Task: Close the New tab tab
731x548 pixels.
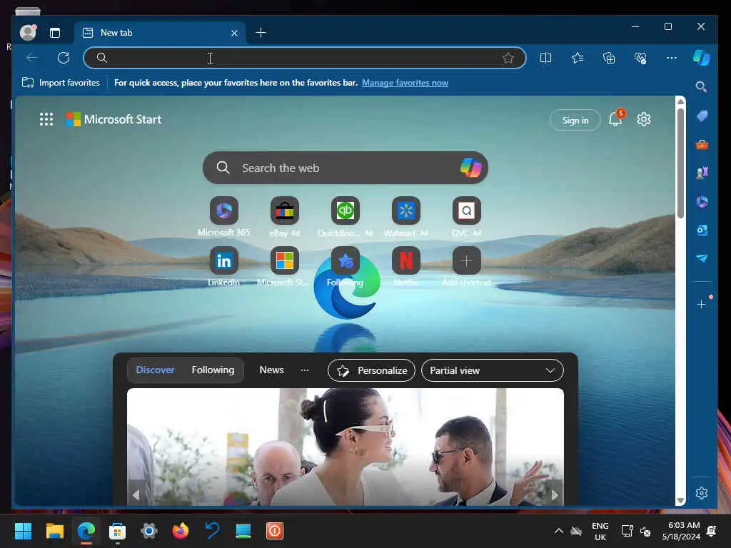Action: (234, 33)
